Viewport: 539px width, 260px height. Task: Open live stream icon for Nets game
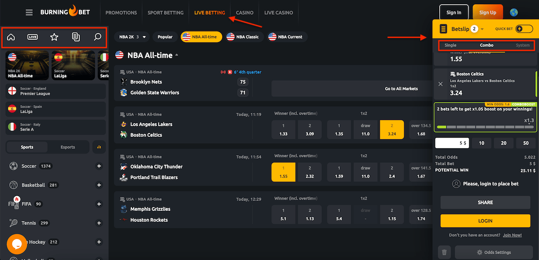[x=230, y=72]
